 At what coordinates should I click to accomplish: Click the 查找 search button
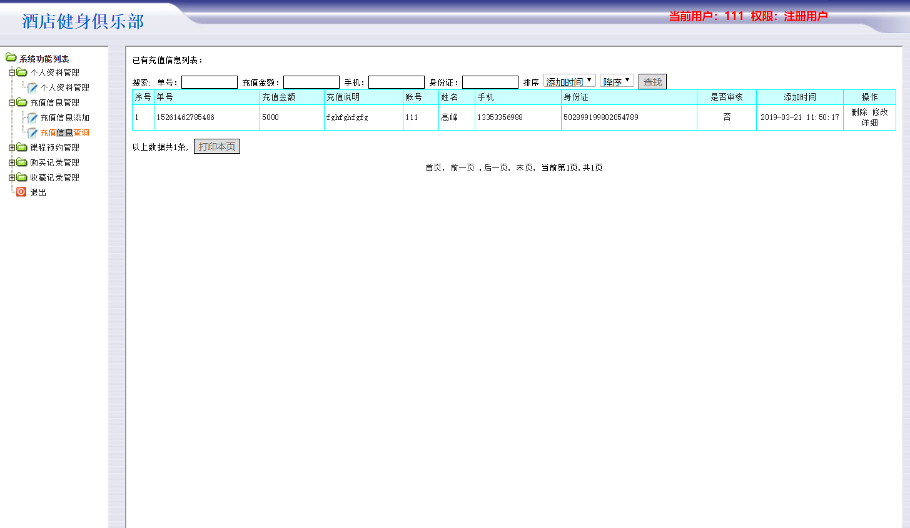pyautogui.click(x=652, y=81)
